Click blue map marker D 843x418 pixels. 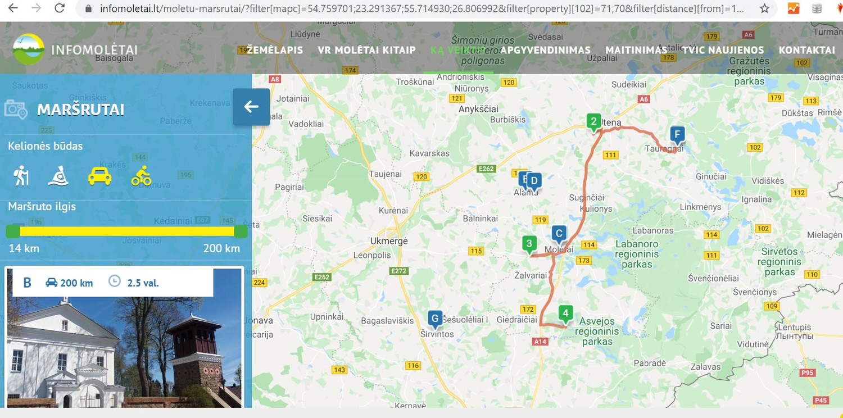point(534,181)
